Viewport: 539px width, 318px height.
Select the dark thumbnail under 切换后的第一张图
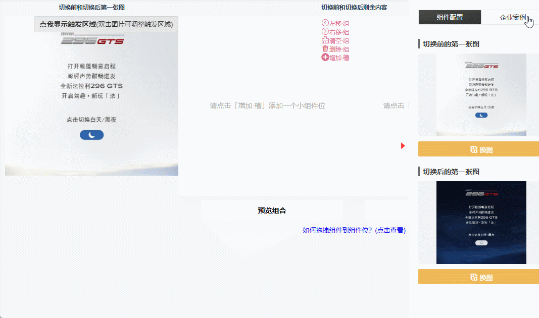(x=481, y=223)
